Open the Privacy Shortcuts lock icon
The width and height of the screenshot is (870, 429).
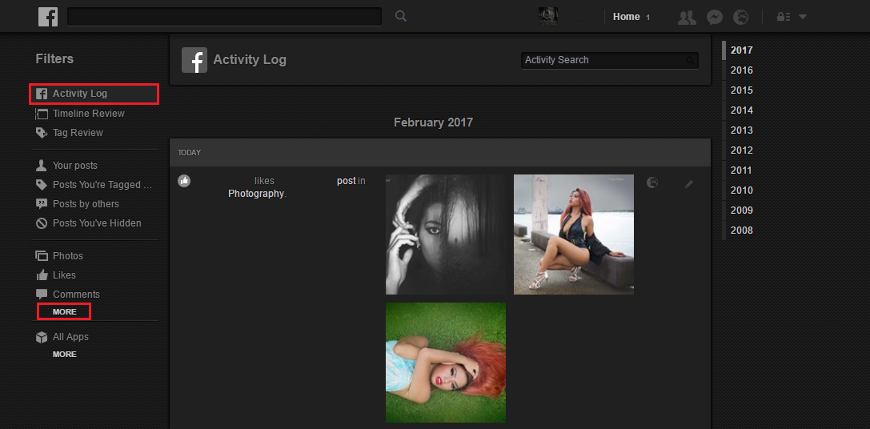click(783, 17)
